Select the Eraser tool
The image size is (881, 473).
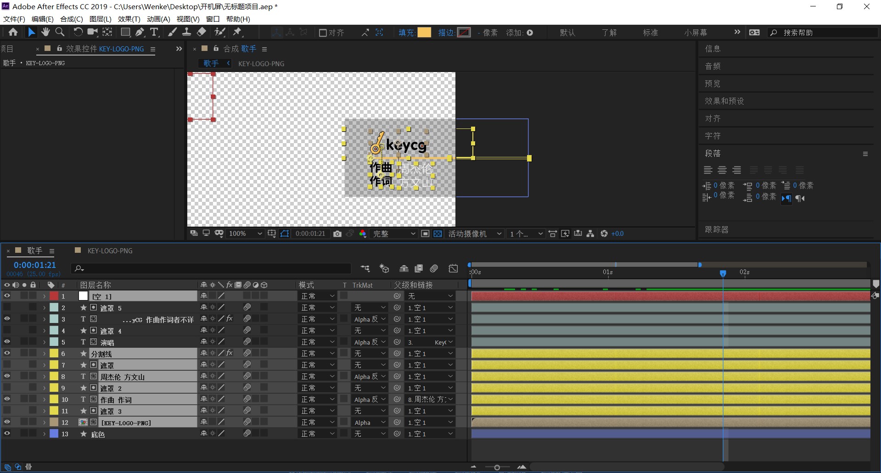pyautogui.click(x=201, y=32)
